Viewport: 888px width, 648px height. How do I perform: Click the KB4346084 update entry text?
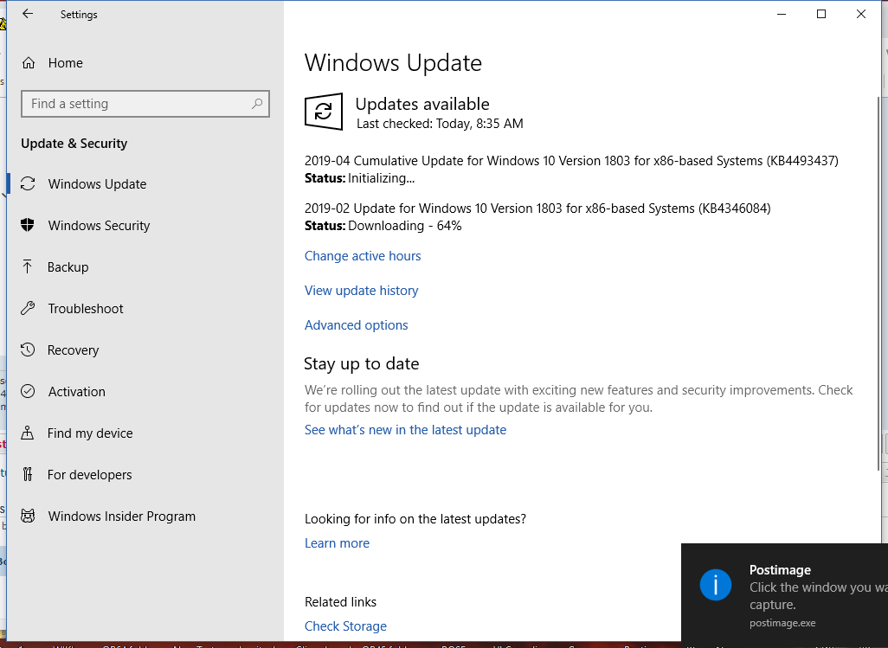[x=537, y=209]
